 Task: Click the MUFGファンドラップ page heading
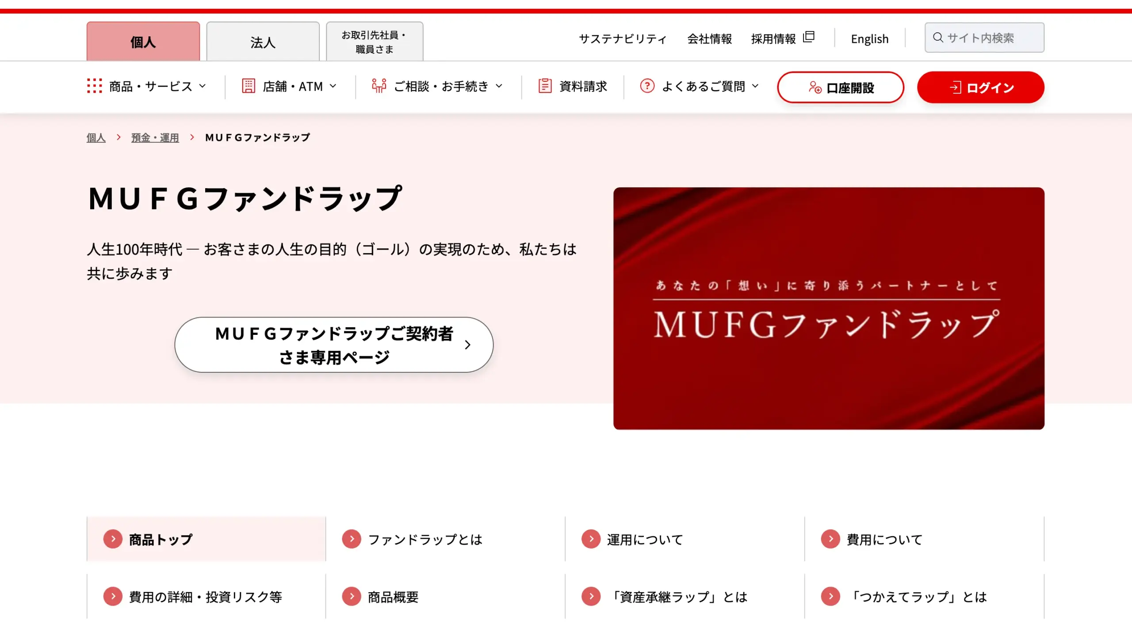[x=245, y=198]
